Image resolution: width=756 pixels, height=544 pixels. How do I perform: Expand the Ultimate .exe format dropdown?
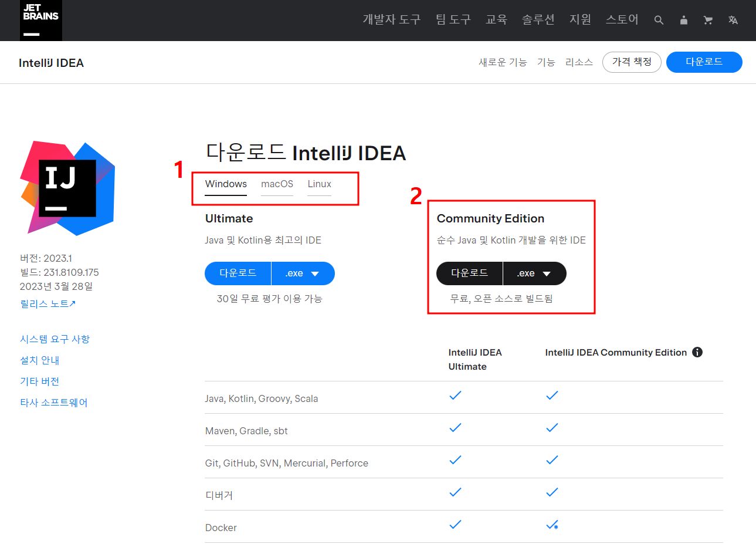point(303,273)
